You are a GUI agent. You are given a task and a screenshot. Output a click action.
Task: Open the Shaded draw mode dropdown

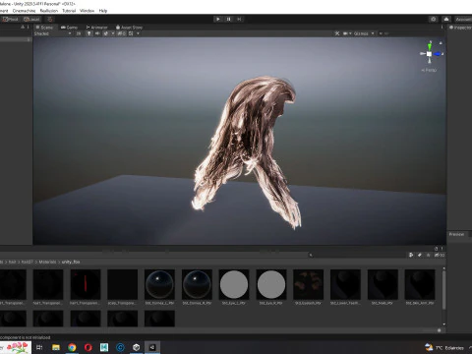point(52,33)
